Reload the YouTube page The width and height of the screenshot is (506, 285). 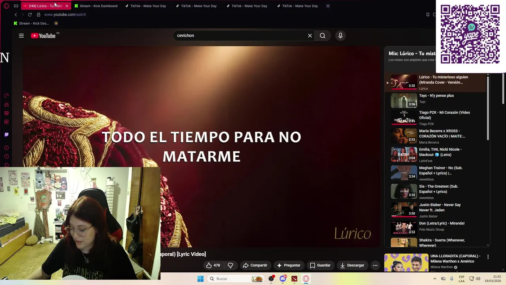pos(30,15)
